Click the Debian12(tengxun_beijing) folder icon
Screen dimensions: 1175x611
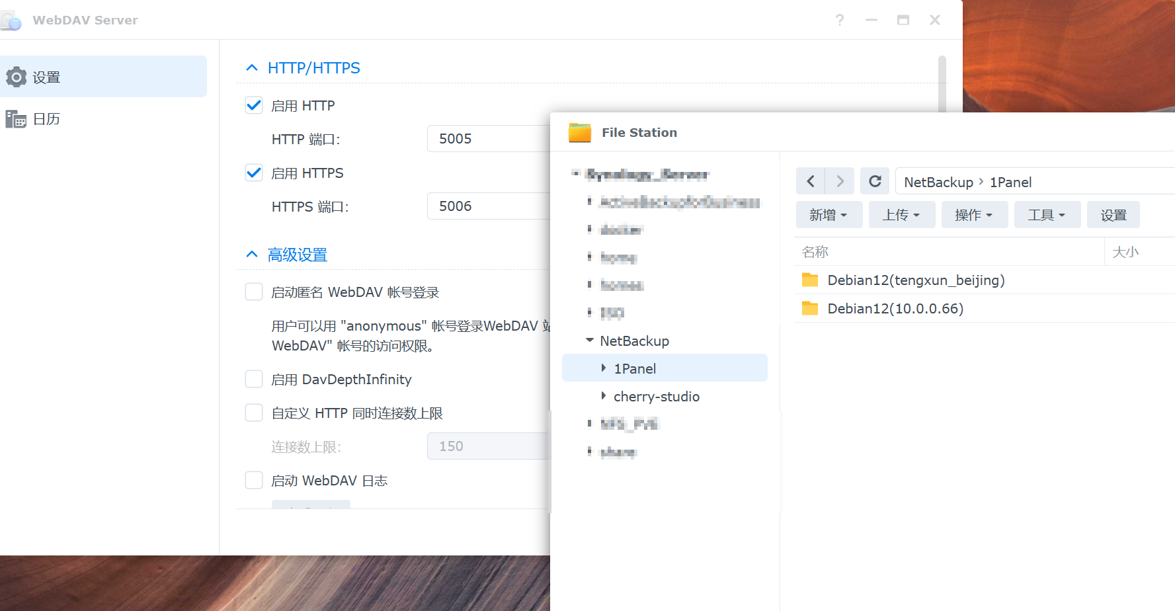810,280
